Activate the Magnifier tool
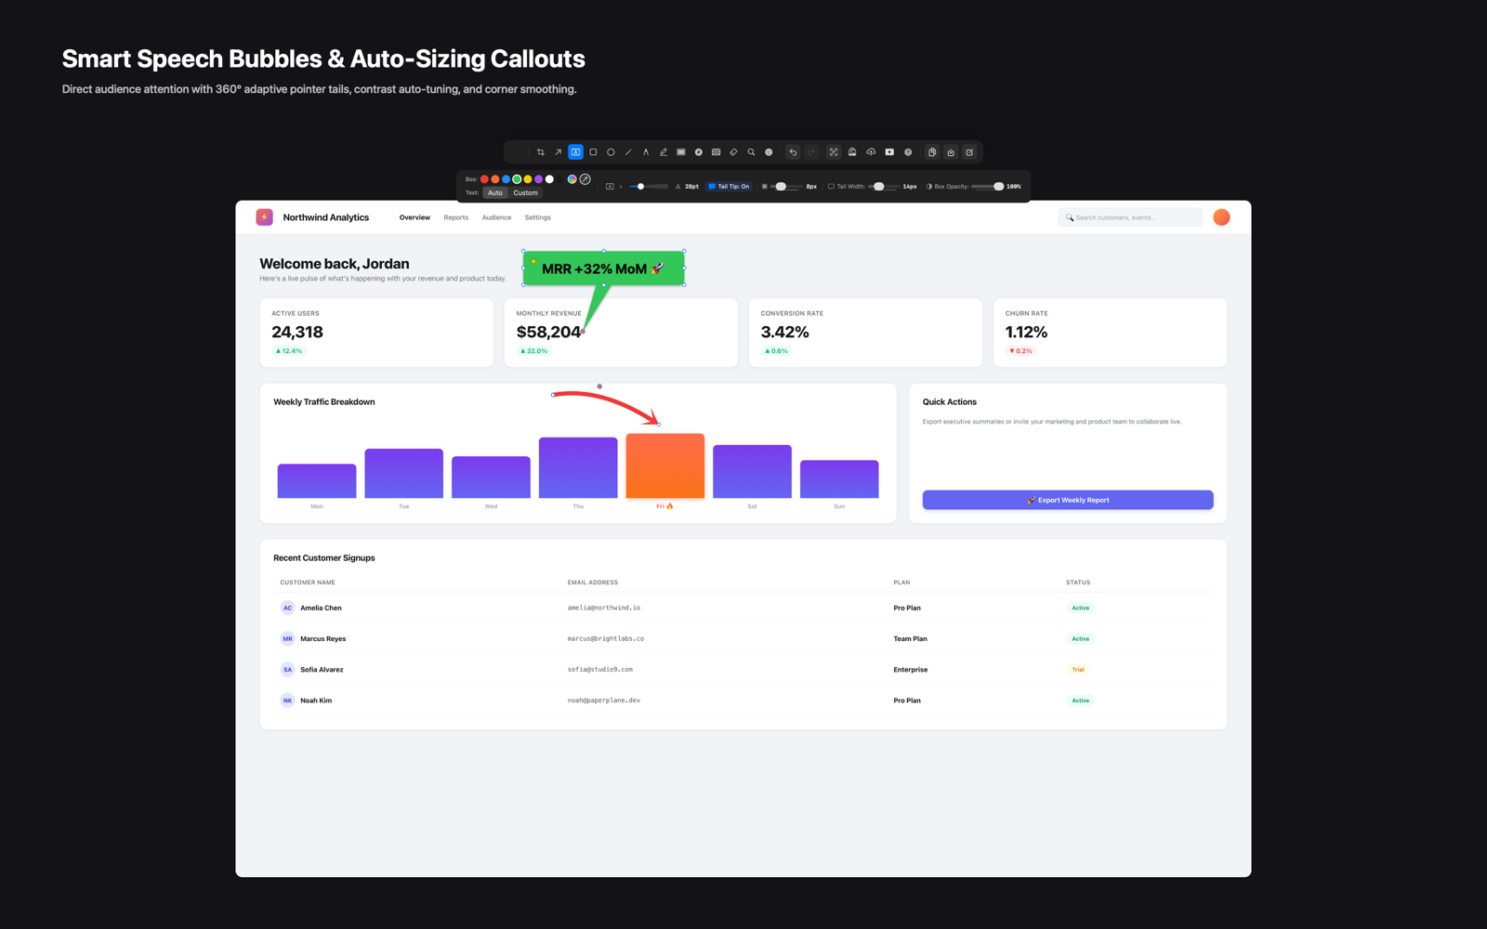1487x929 pixels. [751, 152]
